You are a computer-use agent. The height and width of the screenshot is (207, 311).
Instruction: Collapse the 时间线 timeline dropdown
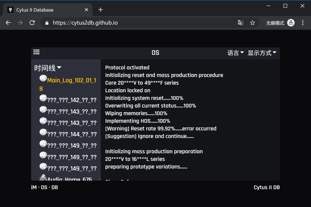click(x=48, y=68)
